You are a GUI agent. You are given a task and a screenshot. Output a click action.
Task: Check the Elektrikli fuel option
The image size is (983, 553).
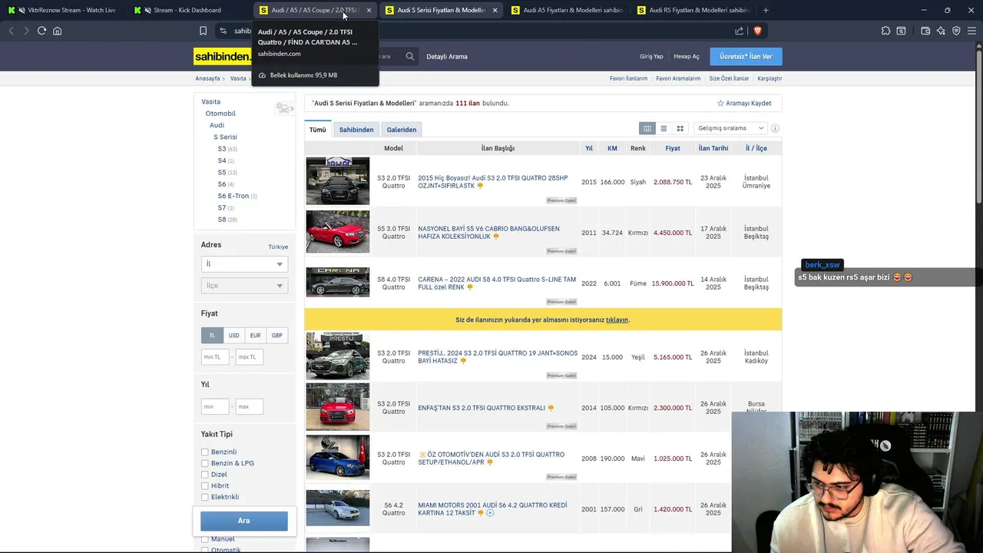click(x=204, y=497)
